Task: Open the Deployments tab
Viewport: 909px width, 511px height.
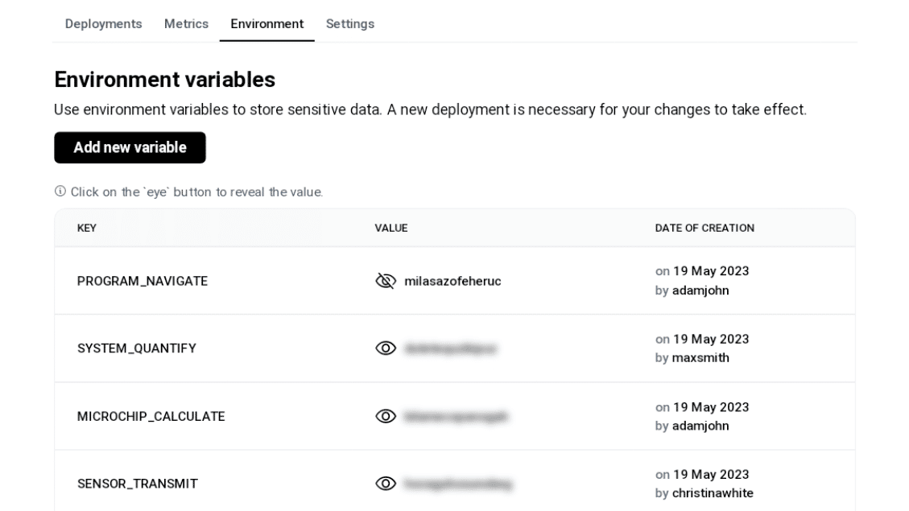Action: pyautogui.click(x=104, y=24)
